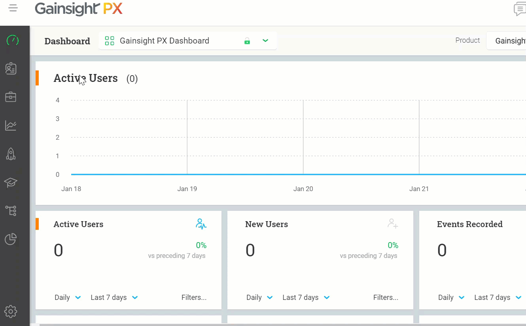Screen dimensions: 526x326
Task: Open the Knowledge Center graduation cap icon
Action: click(11, 182)
